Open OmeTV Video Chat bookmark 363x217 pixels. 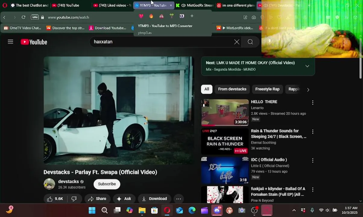(22, 28)
